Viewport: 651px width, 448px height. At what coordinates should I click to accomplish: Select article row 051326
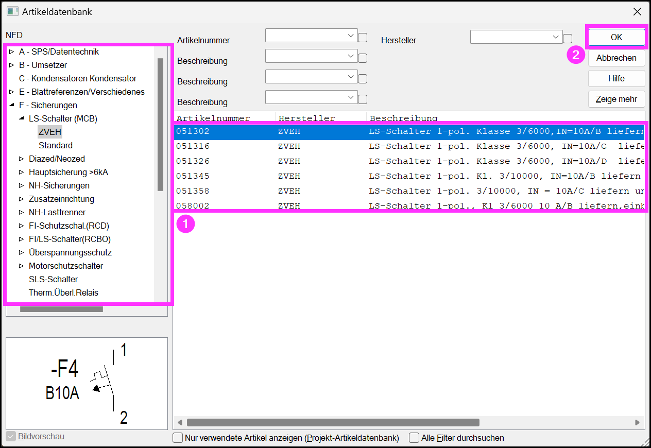(x=409, y=161)
